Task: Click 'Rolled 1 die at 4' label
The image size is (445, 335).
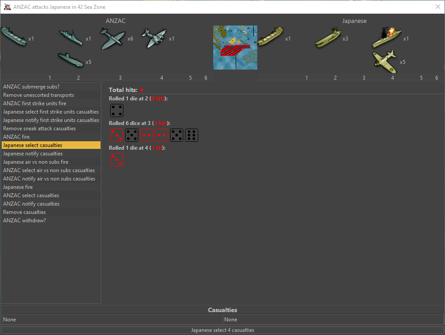Action: (x=137, y=148)
